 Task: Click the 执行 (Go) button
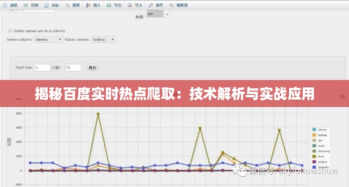pyautogui.click(x=92, y=67)
